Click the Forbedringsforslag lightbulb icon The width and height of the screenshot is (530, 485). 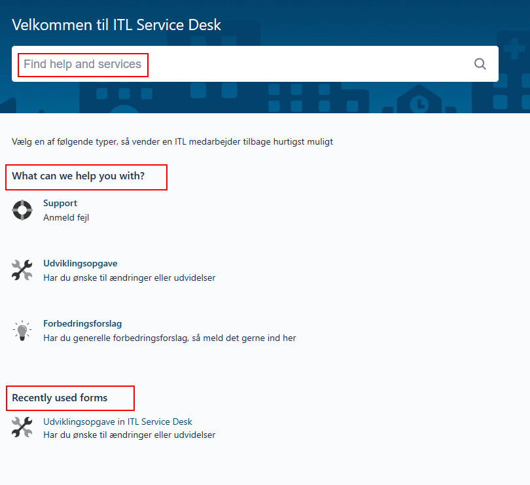click(x=22, y=331)
